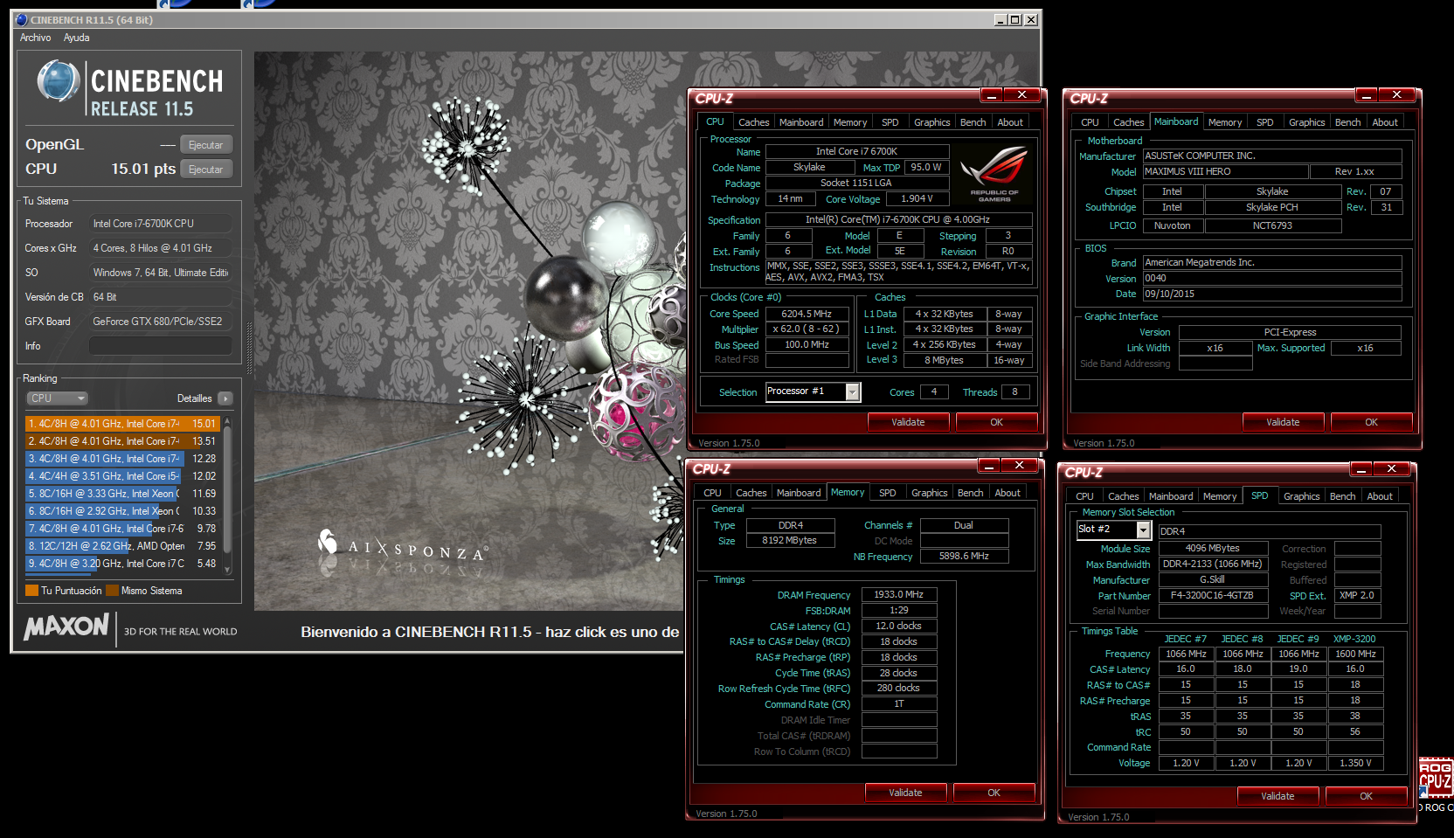Click the F4-3200C16-4GTZB part number

tap(1212, 595)
